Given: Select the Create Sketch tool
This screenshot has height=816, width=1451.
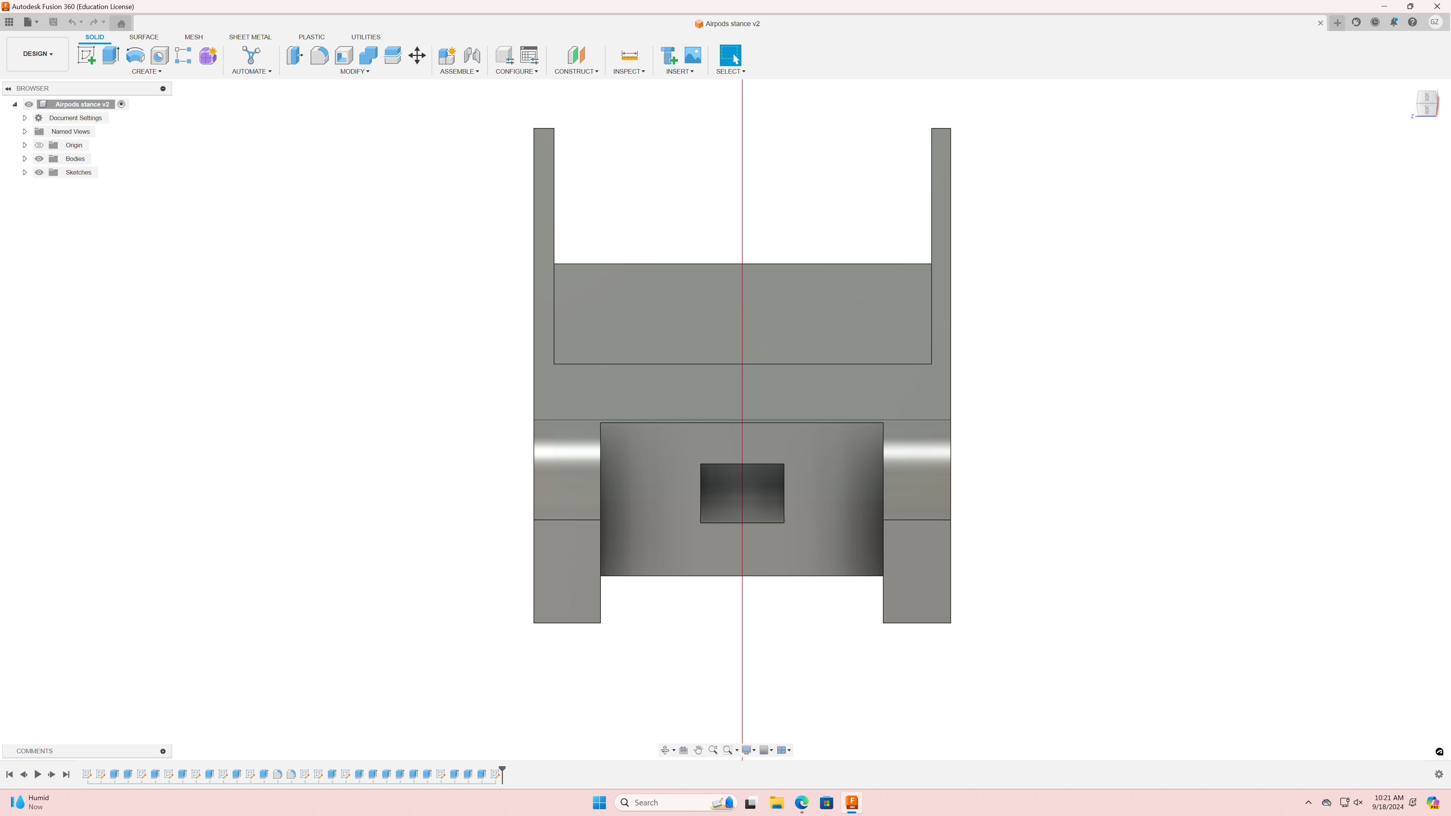Looking at the screenshot, I should (86, 55).
